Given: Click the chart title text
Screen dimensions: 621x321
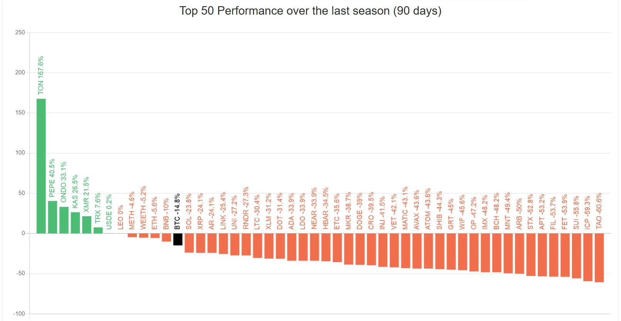Looking at the screenshot, I should pos(310,11).
